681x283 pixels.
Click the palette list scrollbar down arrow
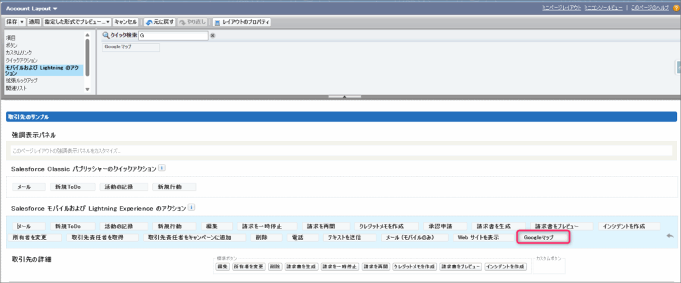pyautogui.click(x=87, y=89)
